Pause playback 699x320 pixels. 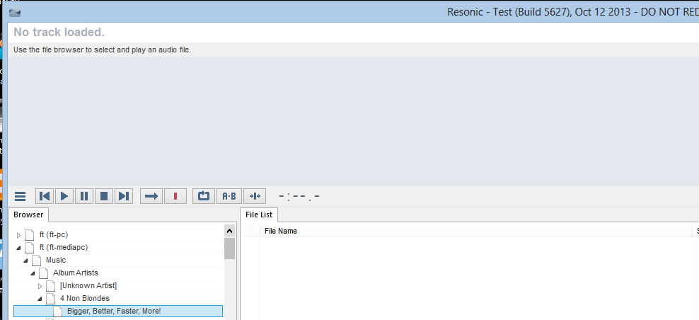[x=84, y=196]
